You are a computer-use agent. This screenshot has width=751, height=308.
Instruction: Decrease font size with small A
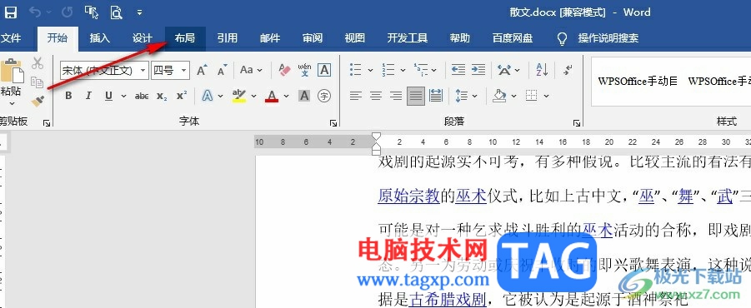coord(222,71)
